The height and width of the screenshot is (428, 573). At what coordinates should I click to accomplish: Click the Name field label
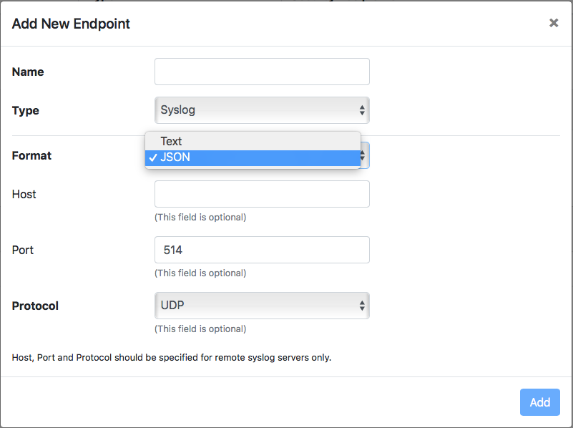28,72
